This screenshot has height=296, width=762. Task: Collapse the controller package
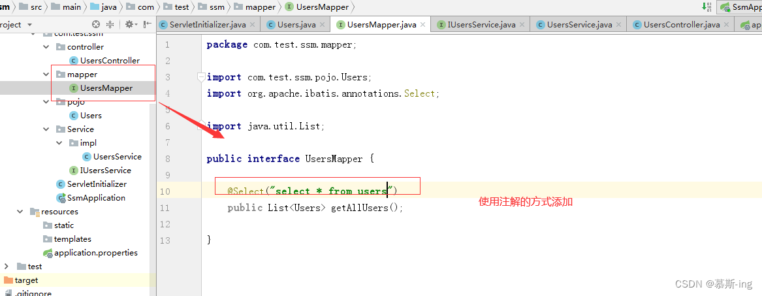tap(46, 46)
